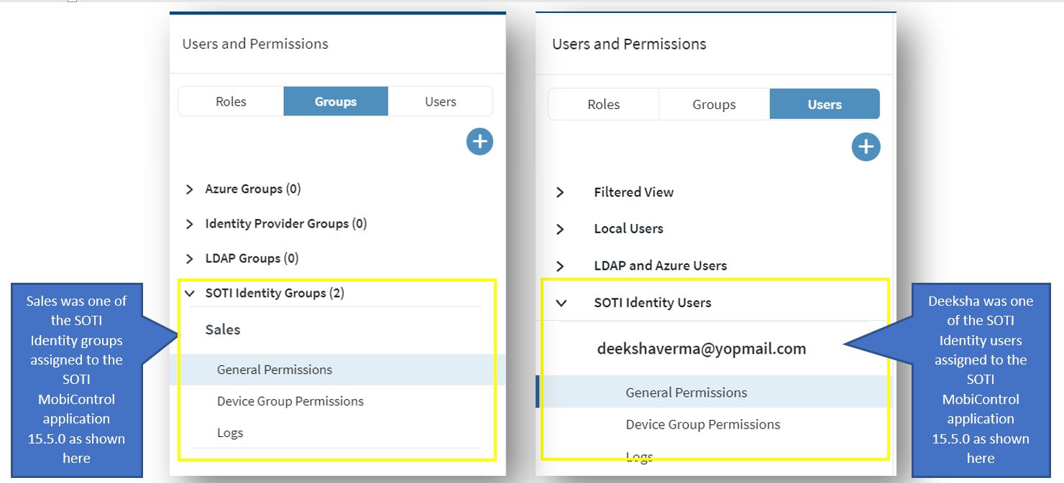Open the Users tab in left panel

440,102
